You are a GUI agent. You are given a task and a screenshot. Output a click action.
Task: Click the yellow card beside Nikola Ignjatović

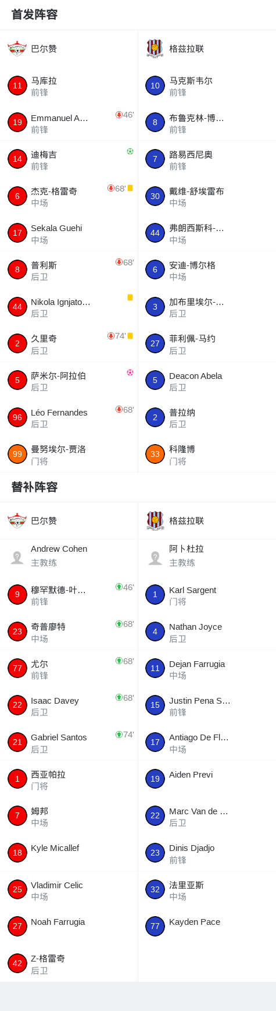pos(130,297)
